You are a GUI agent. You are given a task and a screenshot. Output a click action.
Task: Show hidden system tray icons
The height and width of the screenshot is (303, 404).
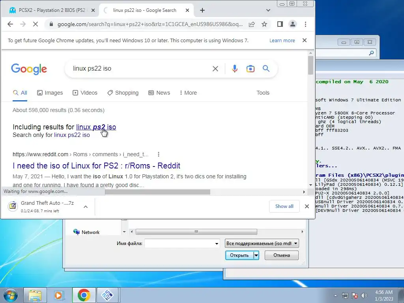coord(335,296)
